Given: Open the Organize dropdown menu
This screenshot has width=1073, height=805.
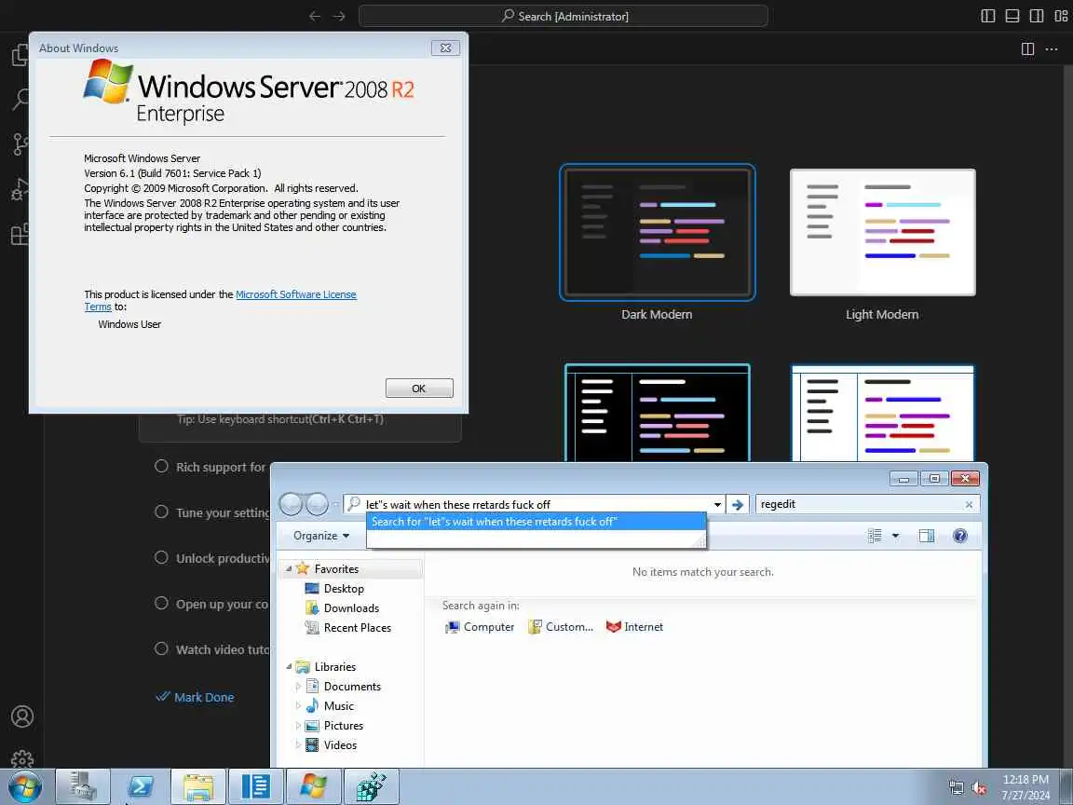Looking at the screenshot, I should click(x=321, y=536).
